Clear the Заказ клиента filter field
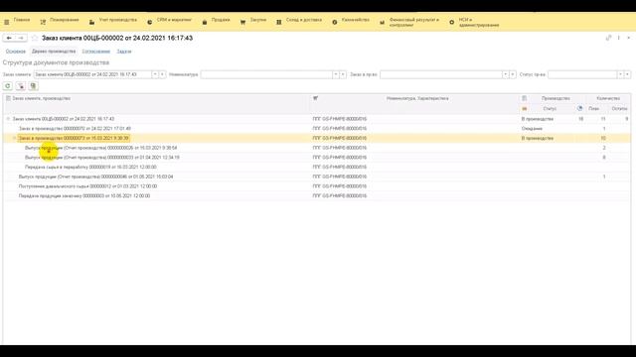Viewport: 636px width, 357px height. tap(162, 74)
